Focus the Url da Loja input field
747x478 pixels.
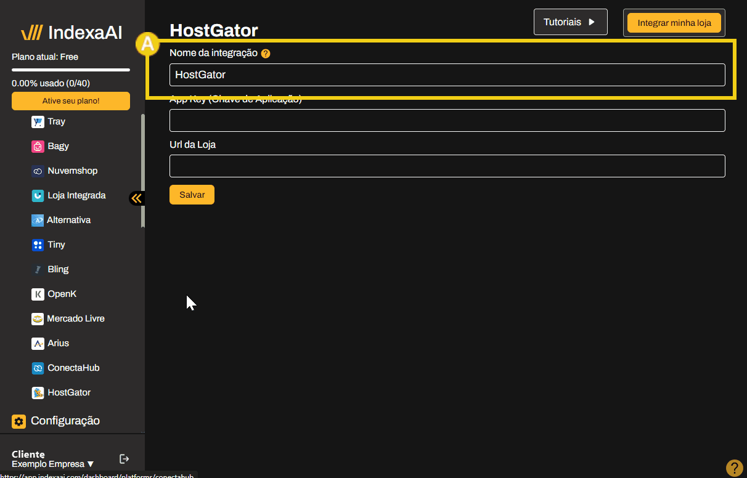pos(447,166)
